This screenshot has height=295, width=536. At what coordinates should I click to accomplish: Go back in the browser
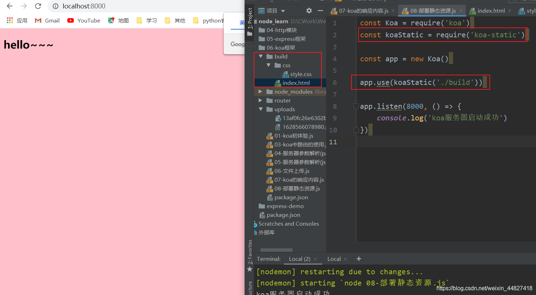click(x=10, y=6)
